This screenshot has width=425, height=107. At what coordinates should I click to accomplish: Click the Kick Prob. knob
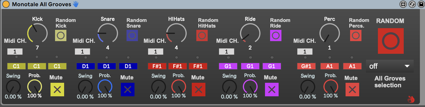[35, 87]
